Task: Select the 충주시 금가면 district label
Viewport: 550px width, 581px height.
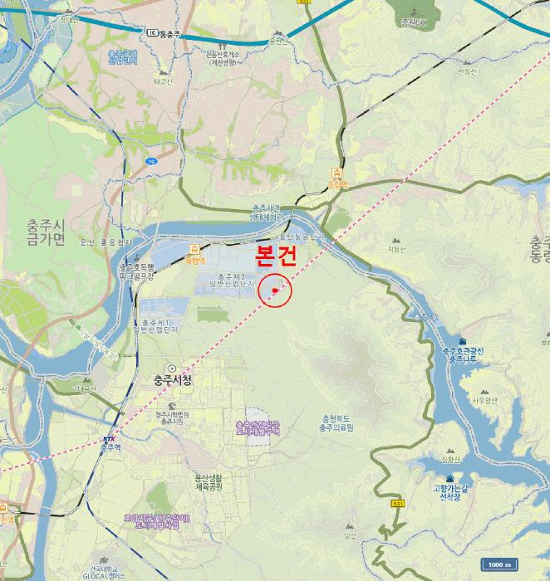Action: point(46,232)
